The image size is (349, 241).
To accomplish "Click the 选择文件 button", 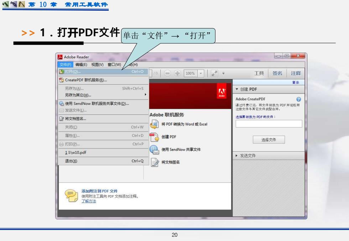I will 269,140.
